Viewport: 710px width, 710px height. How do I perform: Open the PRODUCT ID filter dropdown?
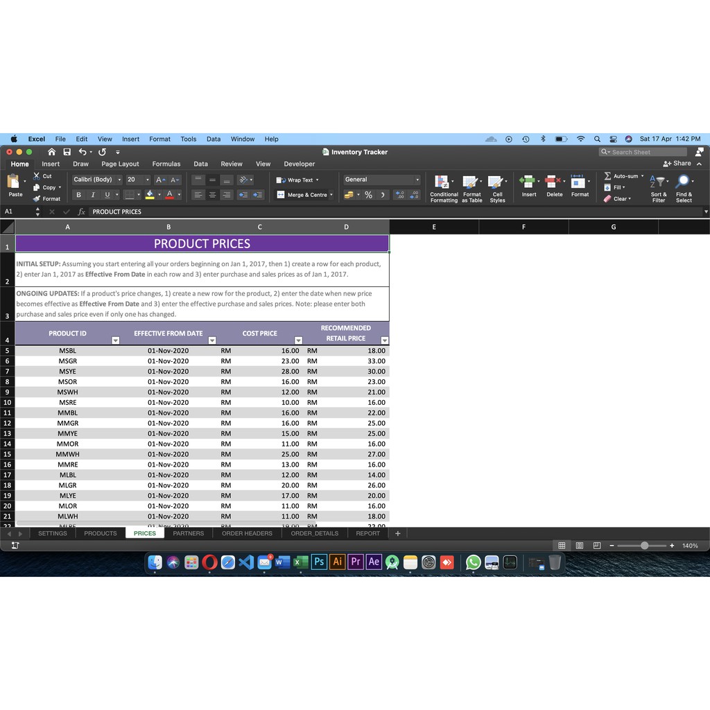[116, 340]
